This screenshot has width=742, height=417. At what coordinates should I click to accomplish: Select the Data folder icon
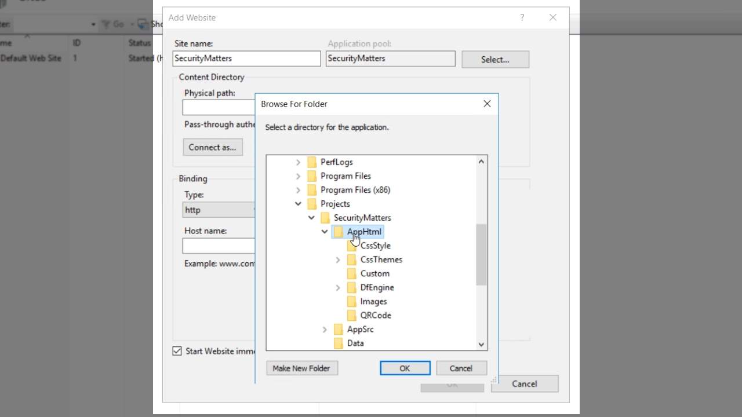[339, 343]
